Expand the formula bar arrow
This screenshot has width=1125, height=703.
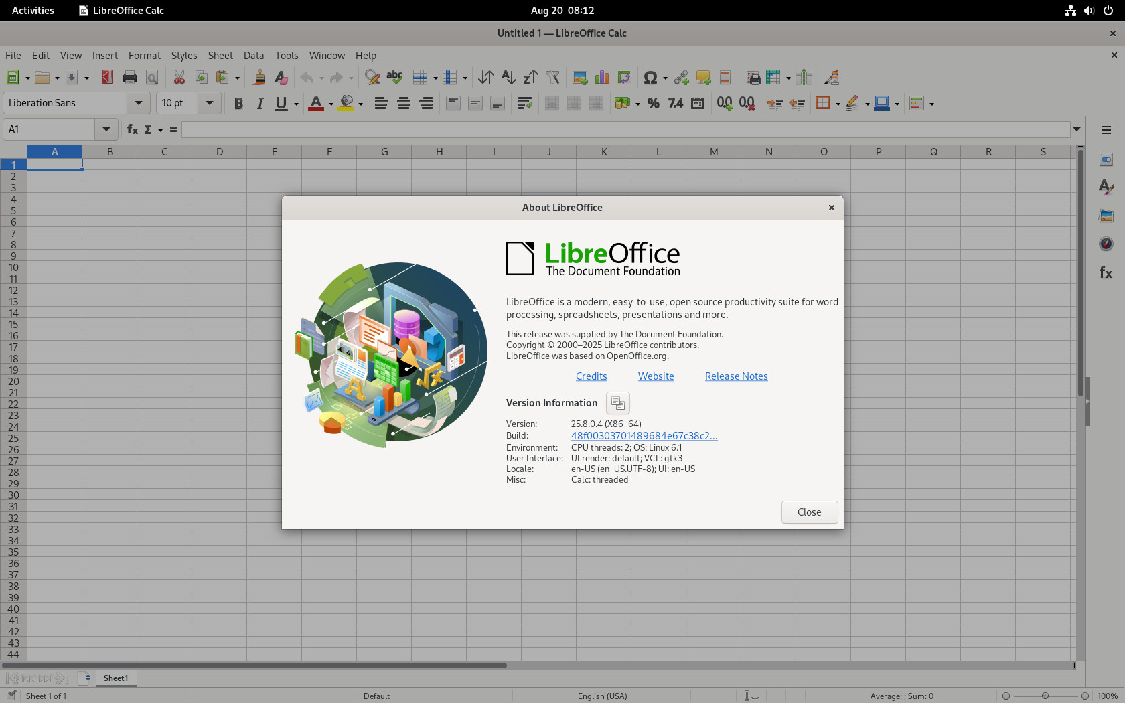pyautogui.click(x=1077, y=129)
